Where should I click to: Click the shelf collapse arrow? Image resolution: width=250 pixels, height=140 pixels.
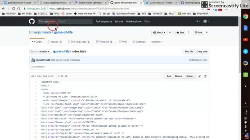click(x=246, y=86)
